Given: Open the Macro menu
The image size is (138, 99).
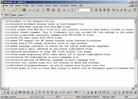Looking at the screenshot, I should (x=55, y=6).
